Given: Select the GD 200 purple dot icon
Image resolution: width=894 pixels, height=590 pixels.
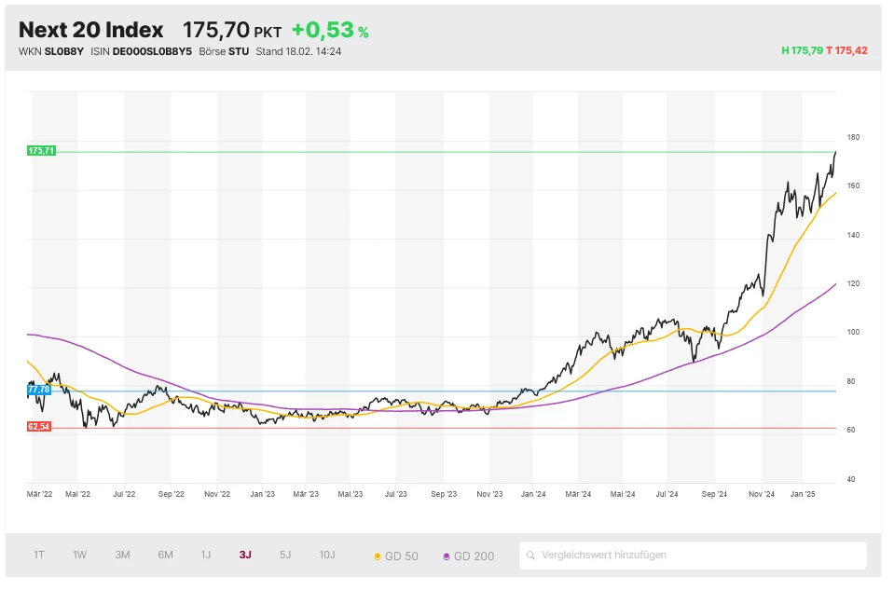Looking at the screenshot, I should pos(446,555).
